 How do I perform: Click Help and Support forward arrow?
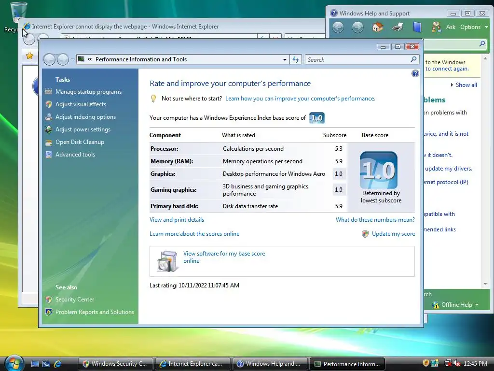[x=357, y=27]
